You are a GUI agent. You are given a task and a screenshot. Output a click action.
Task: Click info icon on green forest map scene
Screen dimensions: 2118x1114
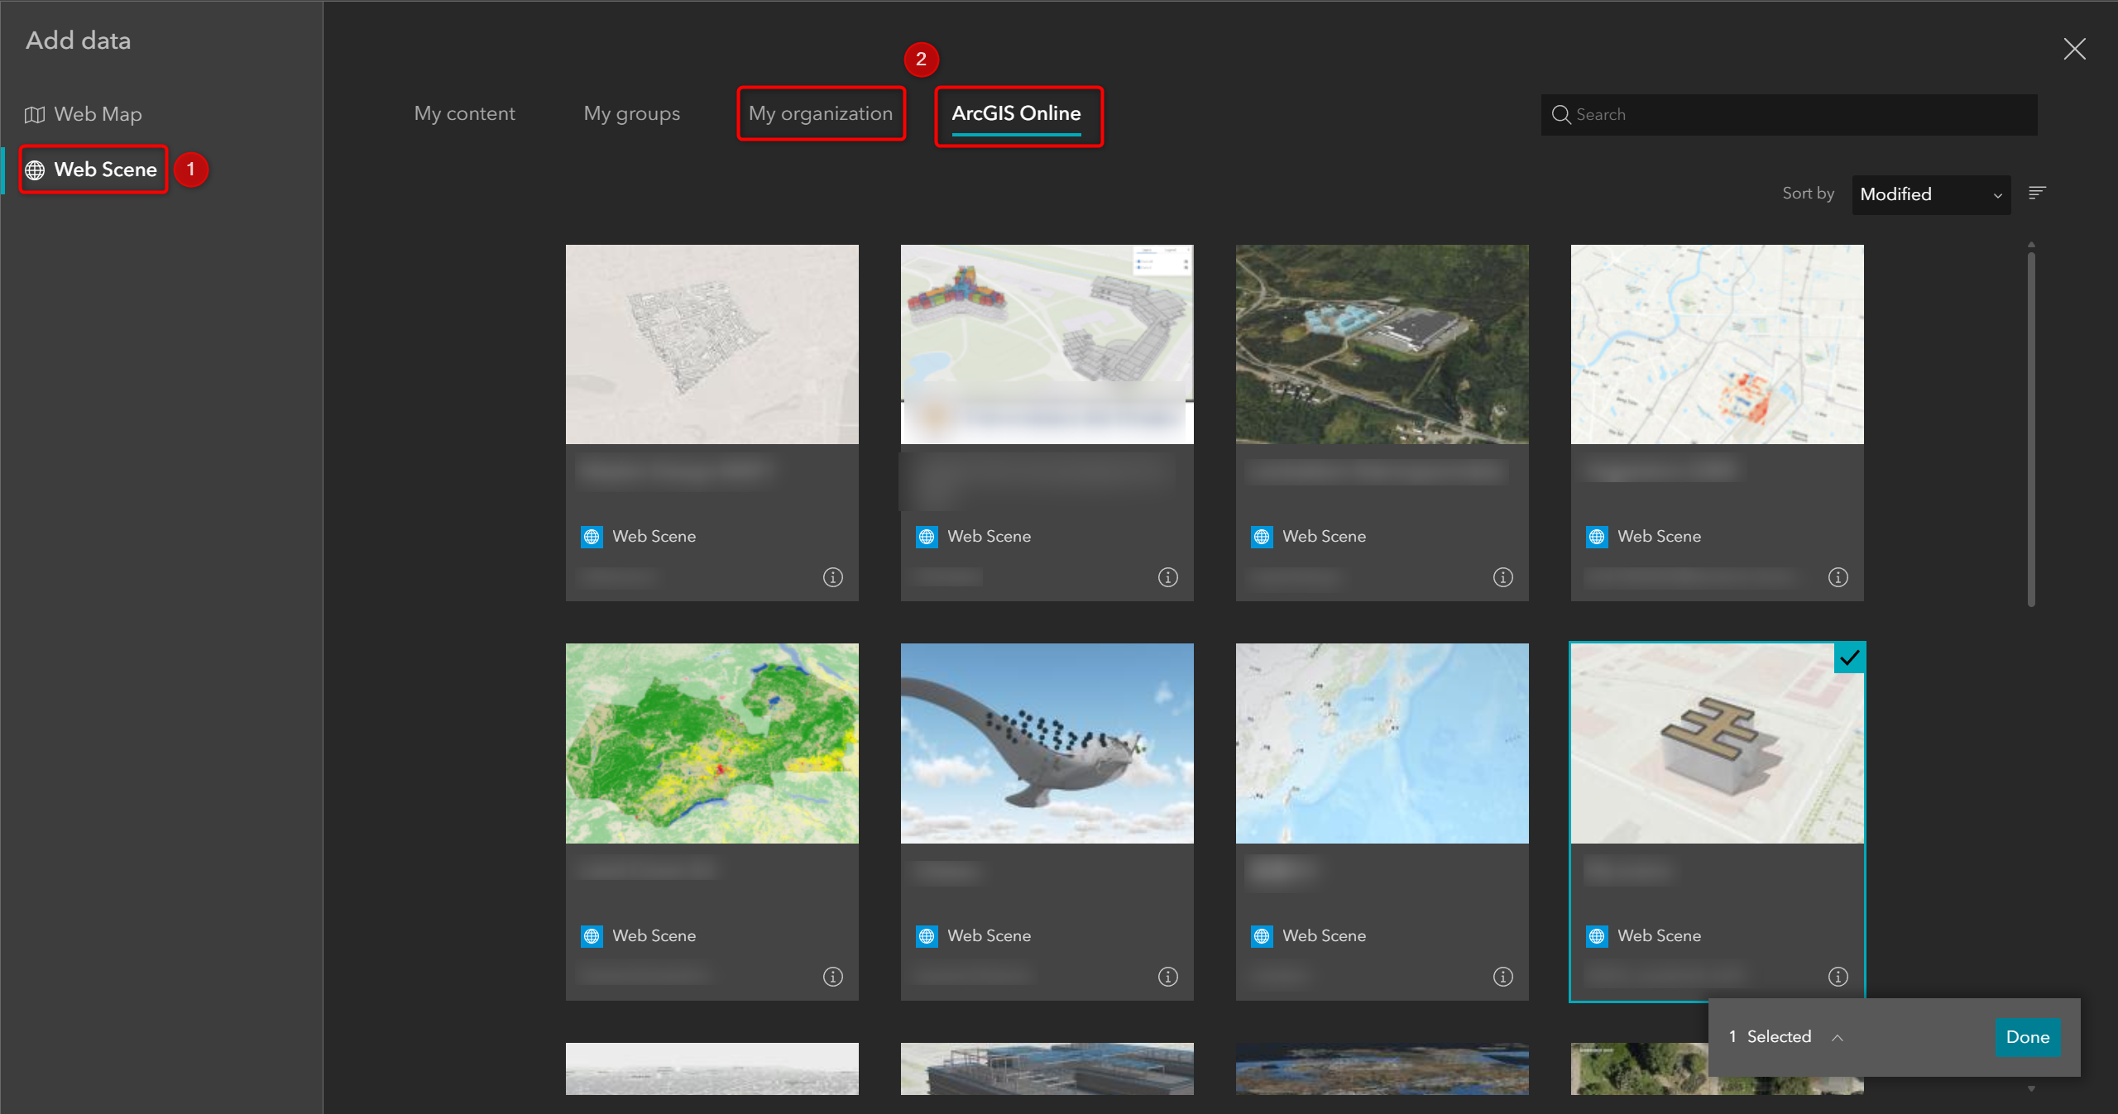[x=832, y=977]
